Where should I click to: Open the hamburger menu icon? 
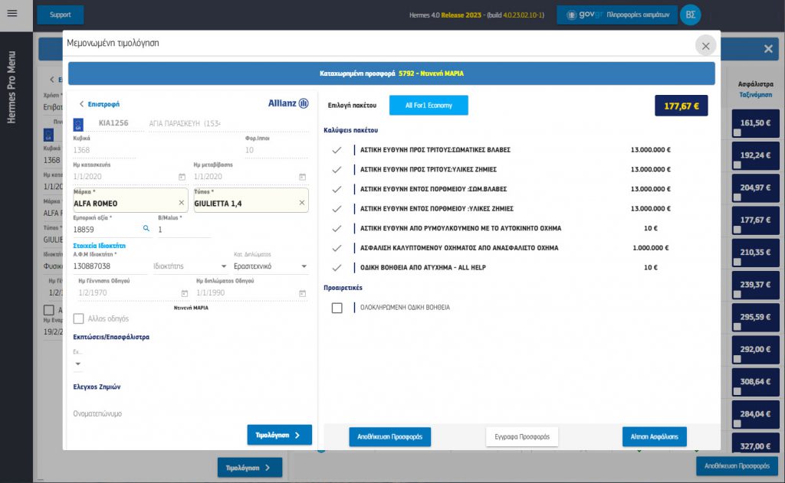(12, 14)
